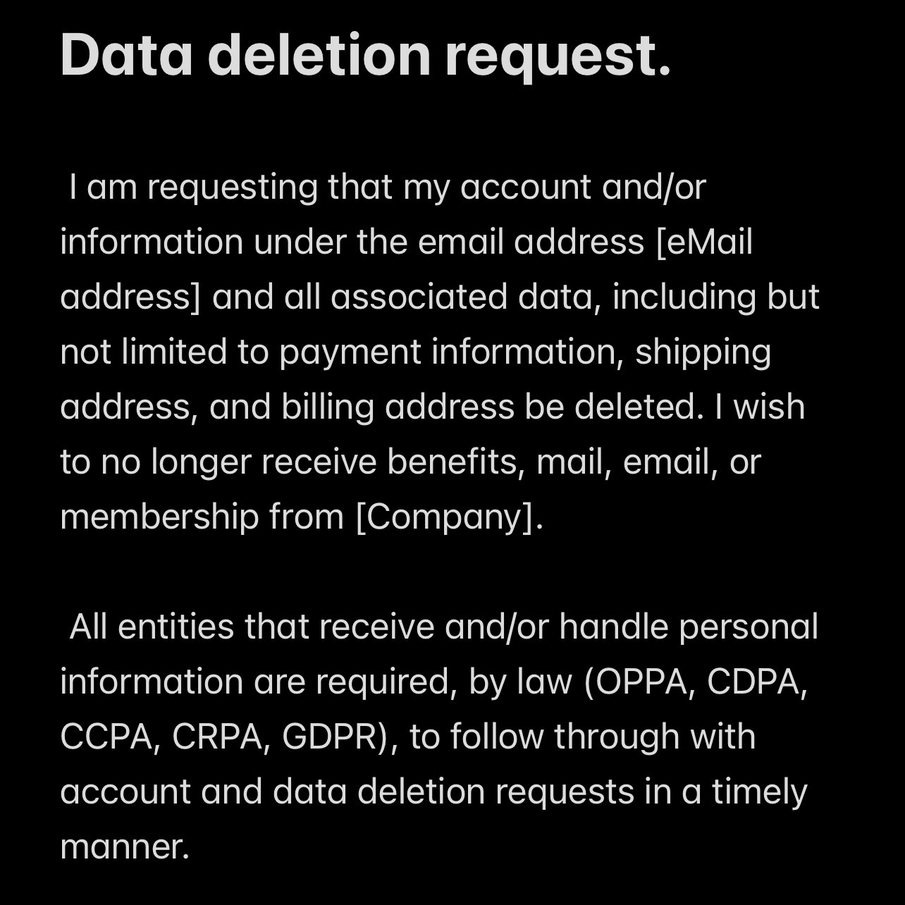
Task: Click the acronym "CDPA"
Action: coord(756,682)
